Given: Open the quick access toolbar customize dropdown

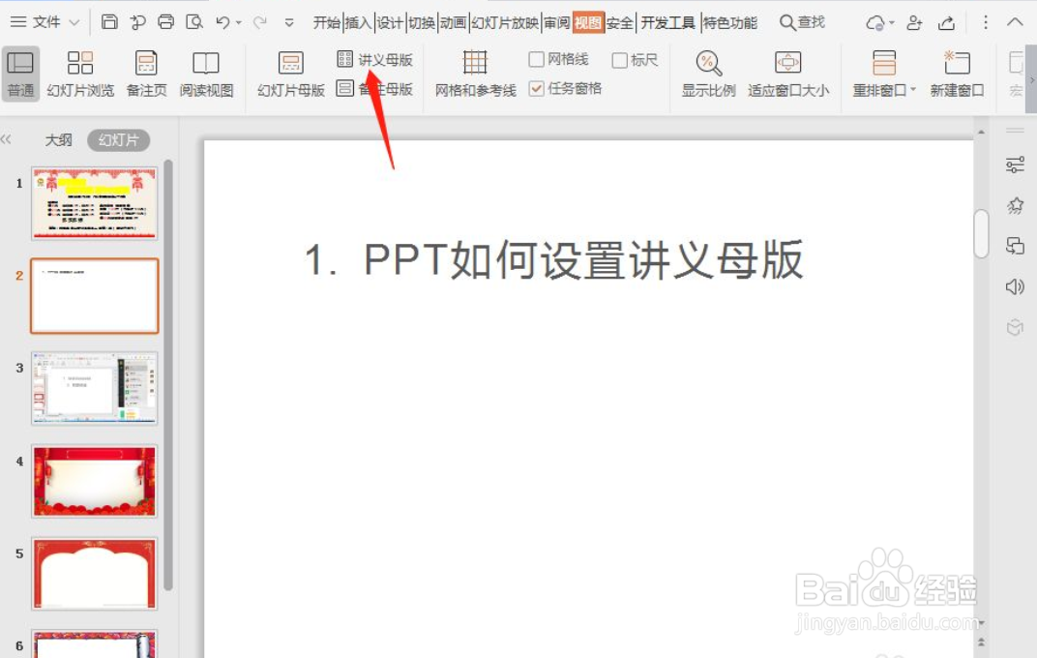Looking at the screenshot, I should point(289,22).
